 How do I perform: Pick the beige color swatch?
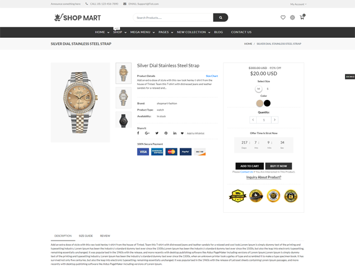coord(260,103)
